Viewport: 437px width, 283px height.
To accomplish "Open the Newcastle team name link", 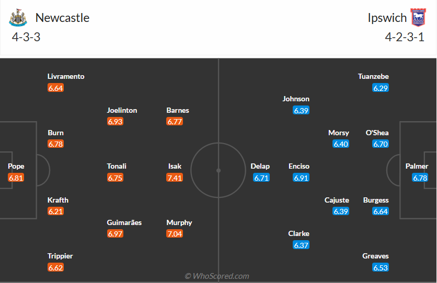I will pos(62,18).
